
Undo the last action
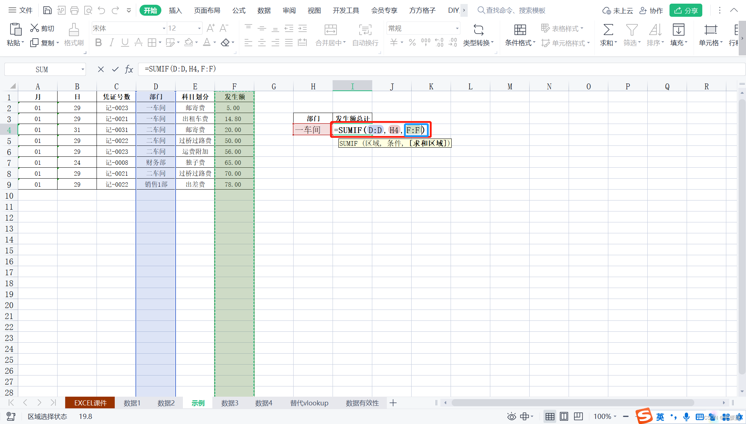click(x=101, y=10)
